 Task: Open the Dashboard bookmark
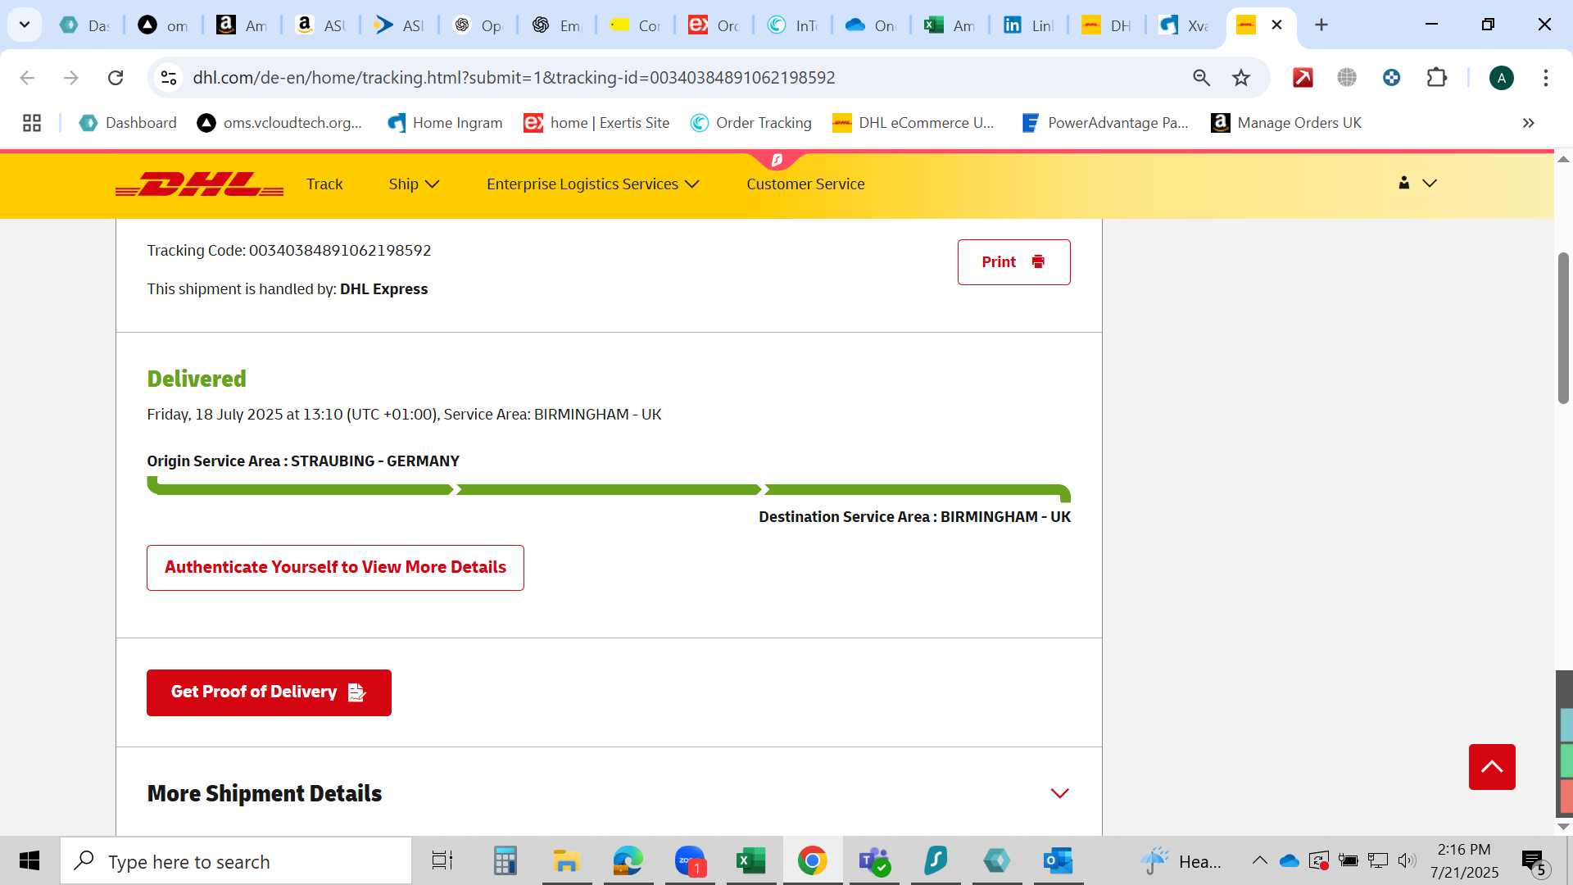click(x=128, y=123)
